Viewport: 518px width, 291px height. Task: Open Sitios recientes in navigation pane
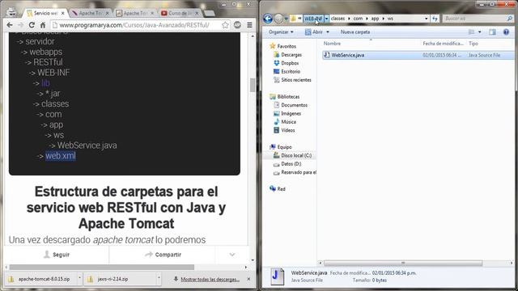coord(292,80)
